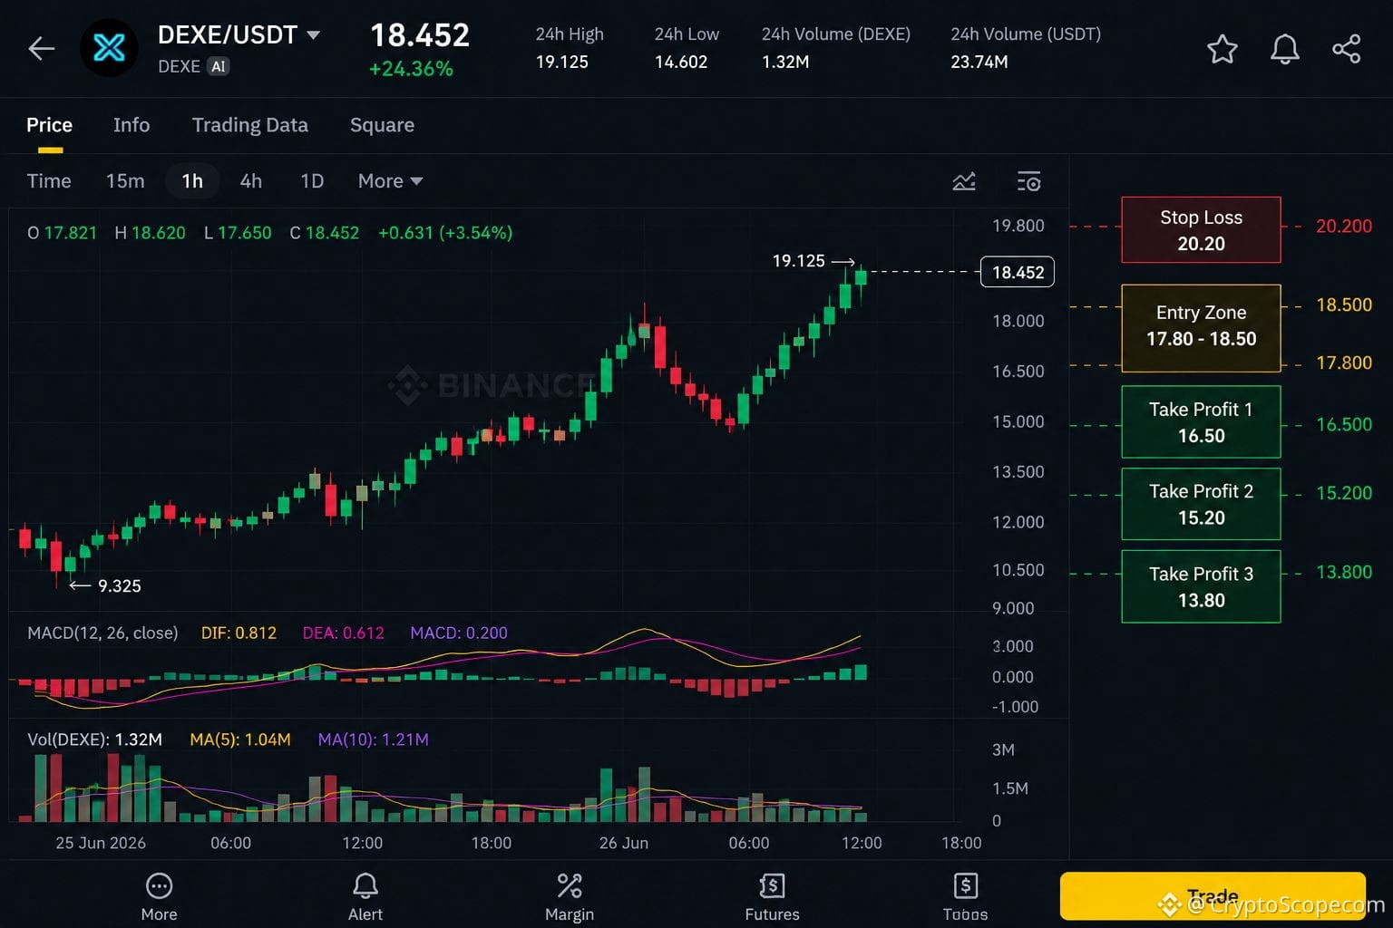Expand the More timeframes dropdown

[390, 181]
